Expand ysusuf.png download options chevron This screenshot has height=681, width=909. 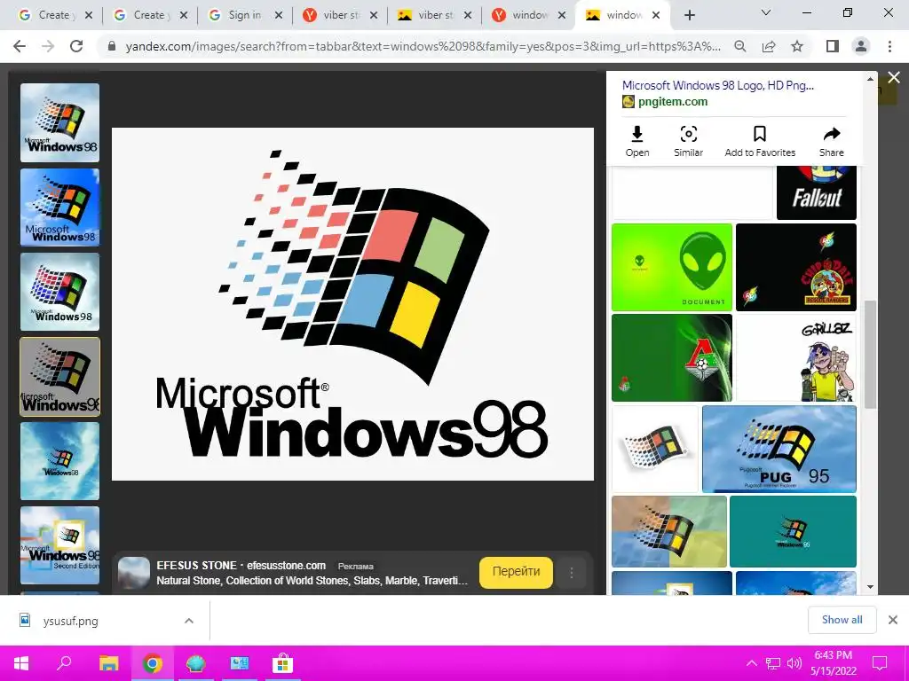coord(189,621)
